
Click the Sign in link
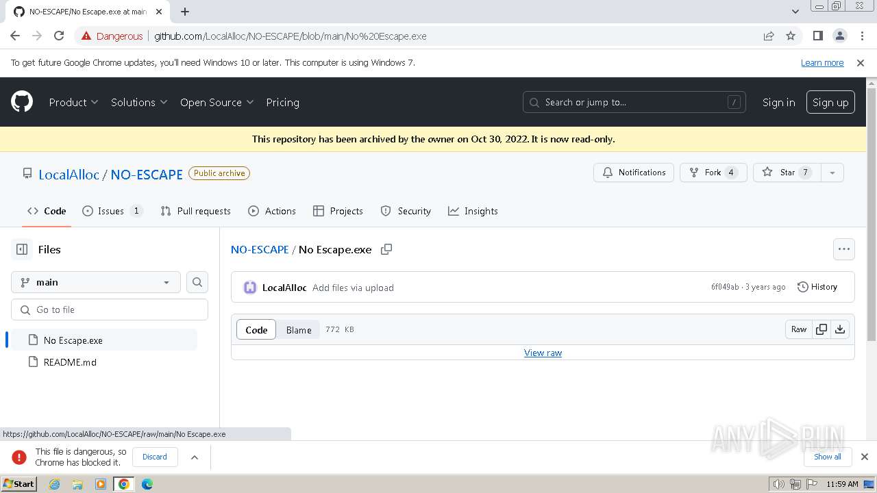coord(779,102)
